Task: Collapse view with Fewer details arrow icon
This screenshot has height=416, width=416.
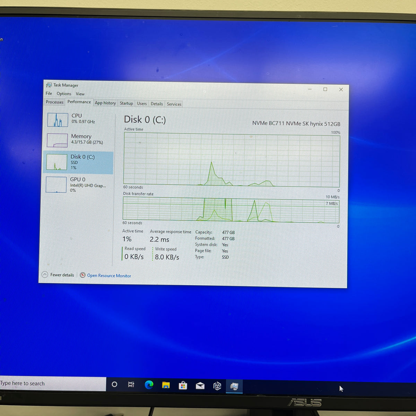Action: pos(45,275)
